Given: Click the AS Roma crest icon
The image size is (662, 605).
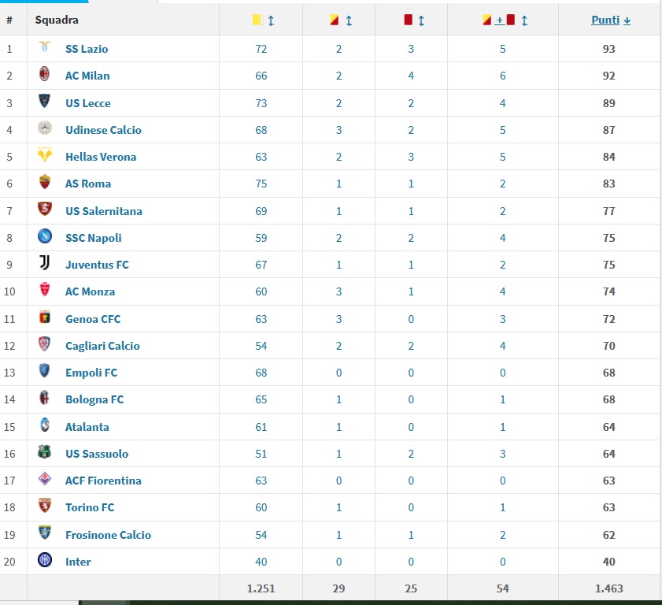Looking at the screenshot, I should pos(45,183).
